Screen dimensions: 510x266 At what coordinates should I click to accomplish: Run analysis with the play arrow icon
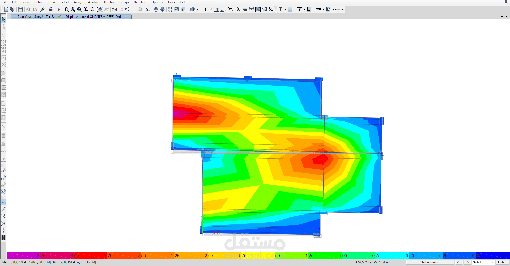coord(59,9)
